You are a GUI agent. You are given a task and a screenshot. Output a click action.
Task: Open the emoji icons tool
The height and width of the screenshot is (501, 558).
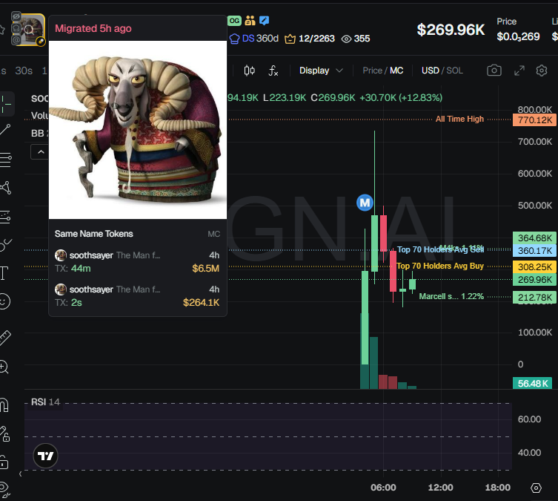point(4,302)
